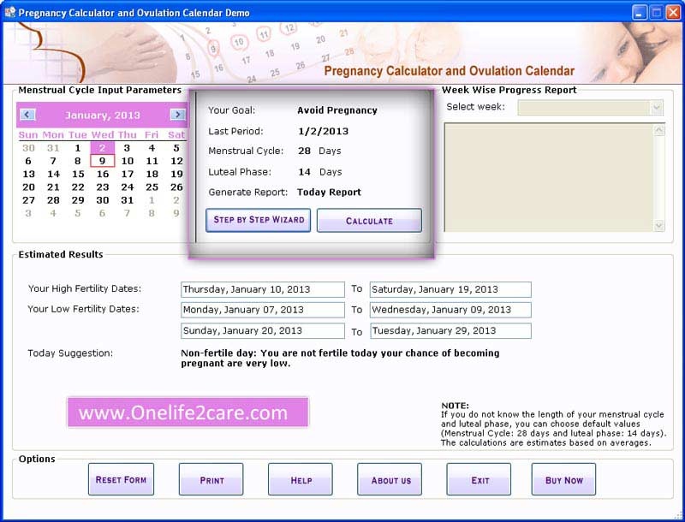Open the www.Onelife2care.com link banner
Viewport: 685px width, 522px height.
tap(188, 412)
